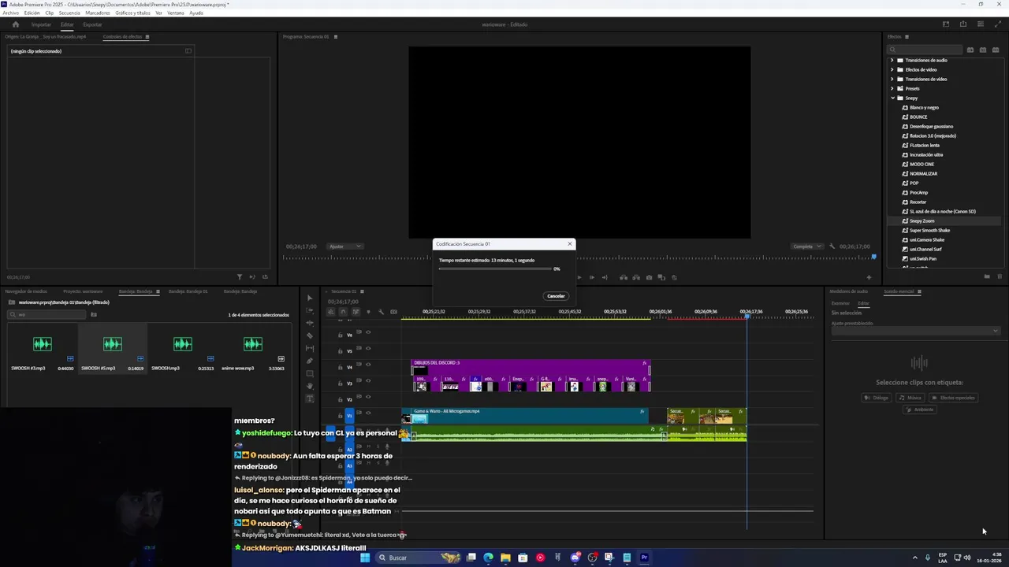The width and height of the screenshot is (1009, 567).
Task: Select the Razor tool
Action: (x=310, y=335)
